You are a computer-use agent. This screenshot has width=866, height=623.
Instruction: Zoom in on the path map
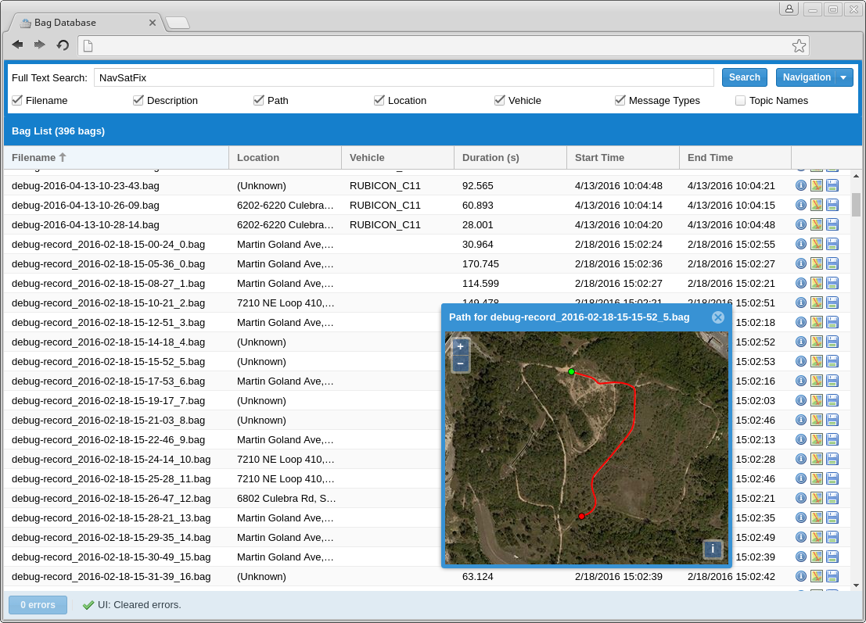click(x=460, y=346)
